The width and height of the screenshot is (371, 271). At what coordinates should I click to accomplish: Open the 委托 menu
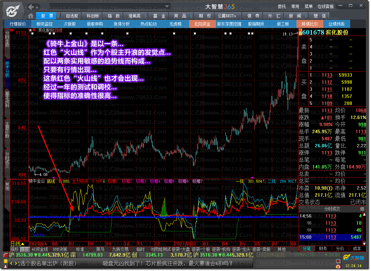tap(282, 7)
